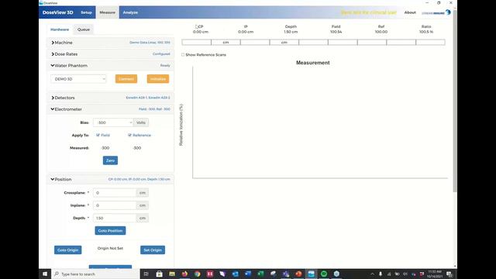This screenshot has height=279, width=496.
Task: Click the Depth input field
Action: 115,218
